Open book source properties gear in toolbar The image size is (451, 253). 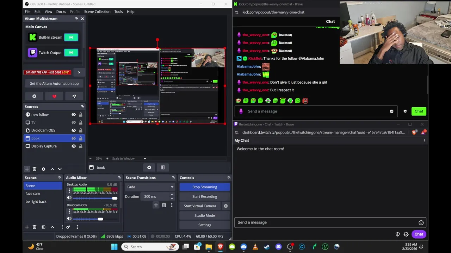(149, 168)
